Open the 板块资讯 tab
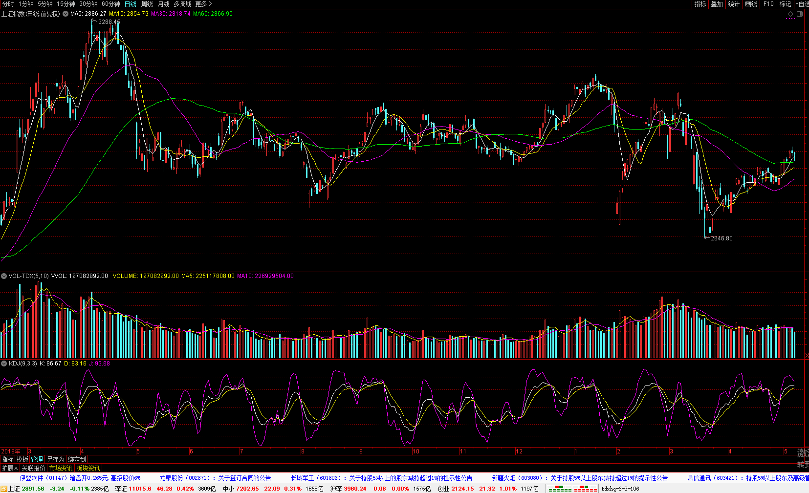The height and width of the screenshot is (493, 809). click(x=88, y=468)
